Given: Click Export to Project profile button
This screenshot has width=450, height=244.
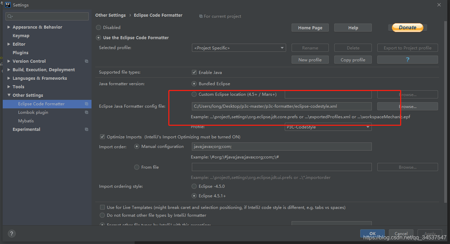Looking at the screenshot, I should (407, 48).
